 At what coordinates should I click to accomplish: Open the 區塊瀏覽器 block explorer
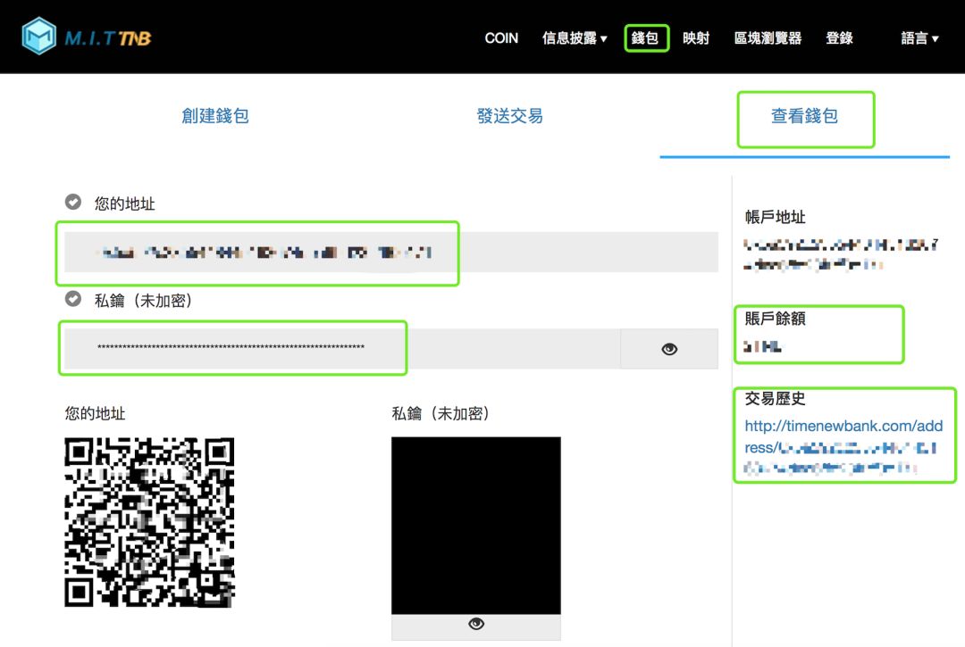(x=767, y=37)
